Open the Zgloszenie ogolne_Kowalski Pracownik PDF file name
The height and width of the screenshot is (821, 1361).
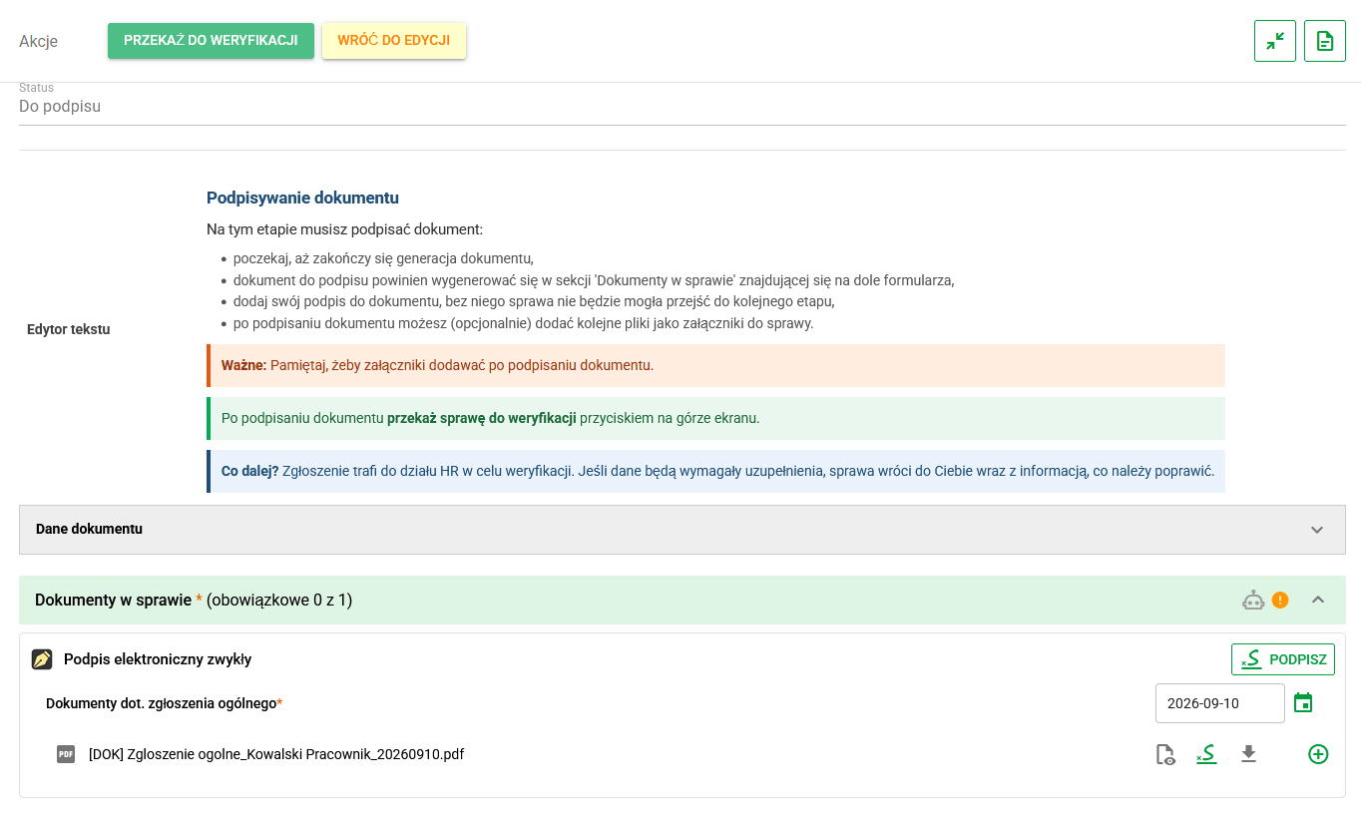[276, 754]
